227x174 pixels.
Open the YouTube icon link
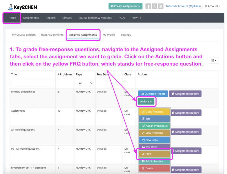tap(161, 6)
